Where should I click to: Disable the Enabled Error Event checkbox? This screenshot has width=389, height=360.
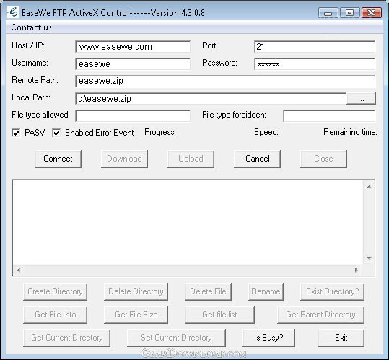[x=56, y=133]
